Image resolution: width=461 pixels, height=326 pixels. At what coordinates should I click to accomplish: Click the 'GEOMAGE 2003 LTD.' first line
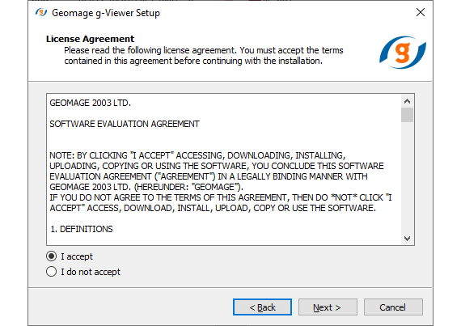click(x=91, y=104)
